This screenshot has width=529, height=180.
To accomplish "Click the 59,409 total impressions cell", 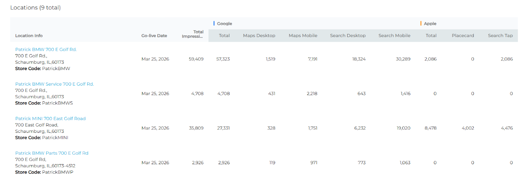I will point(196,59).
